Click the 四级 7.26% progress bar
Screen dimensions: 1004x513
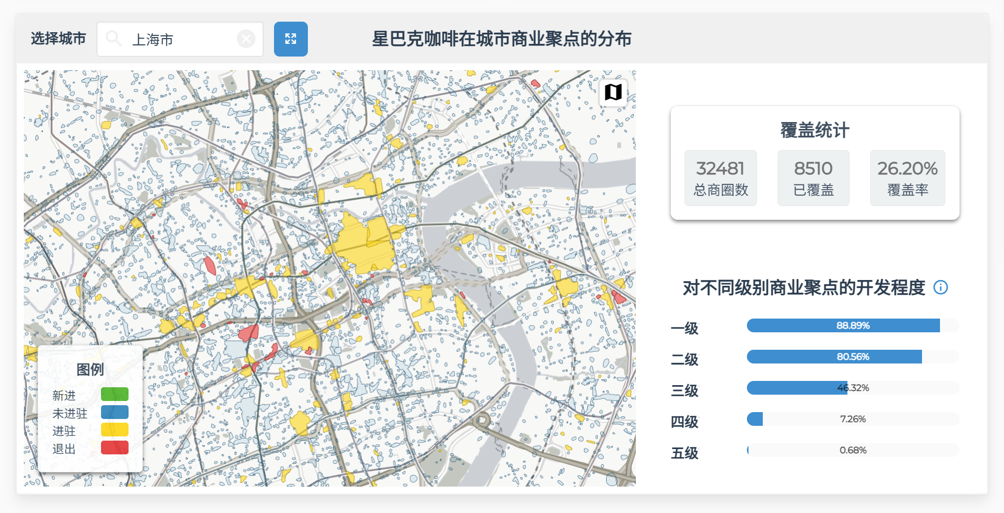point(853,419)
